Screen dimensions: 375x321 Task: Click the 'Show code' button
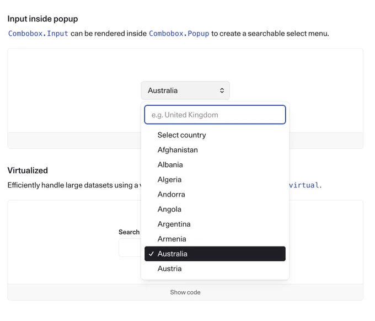tap(185, 292)
